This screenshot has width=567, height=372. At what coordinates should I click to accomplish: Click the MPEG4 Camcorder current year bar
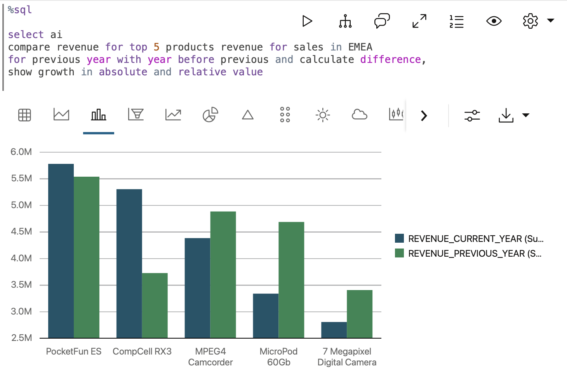coord(197,288)
